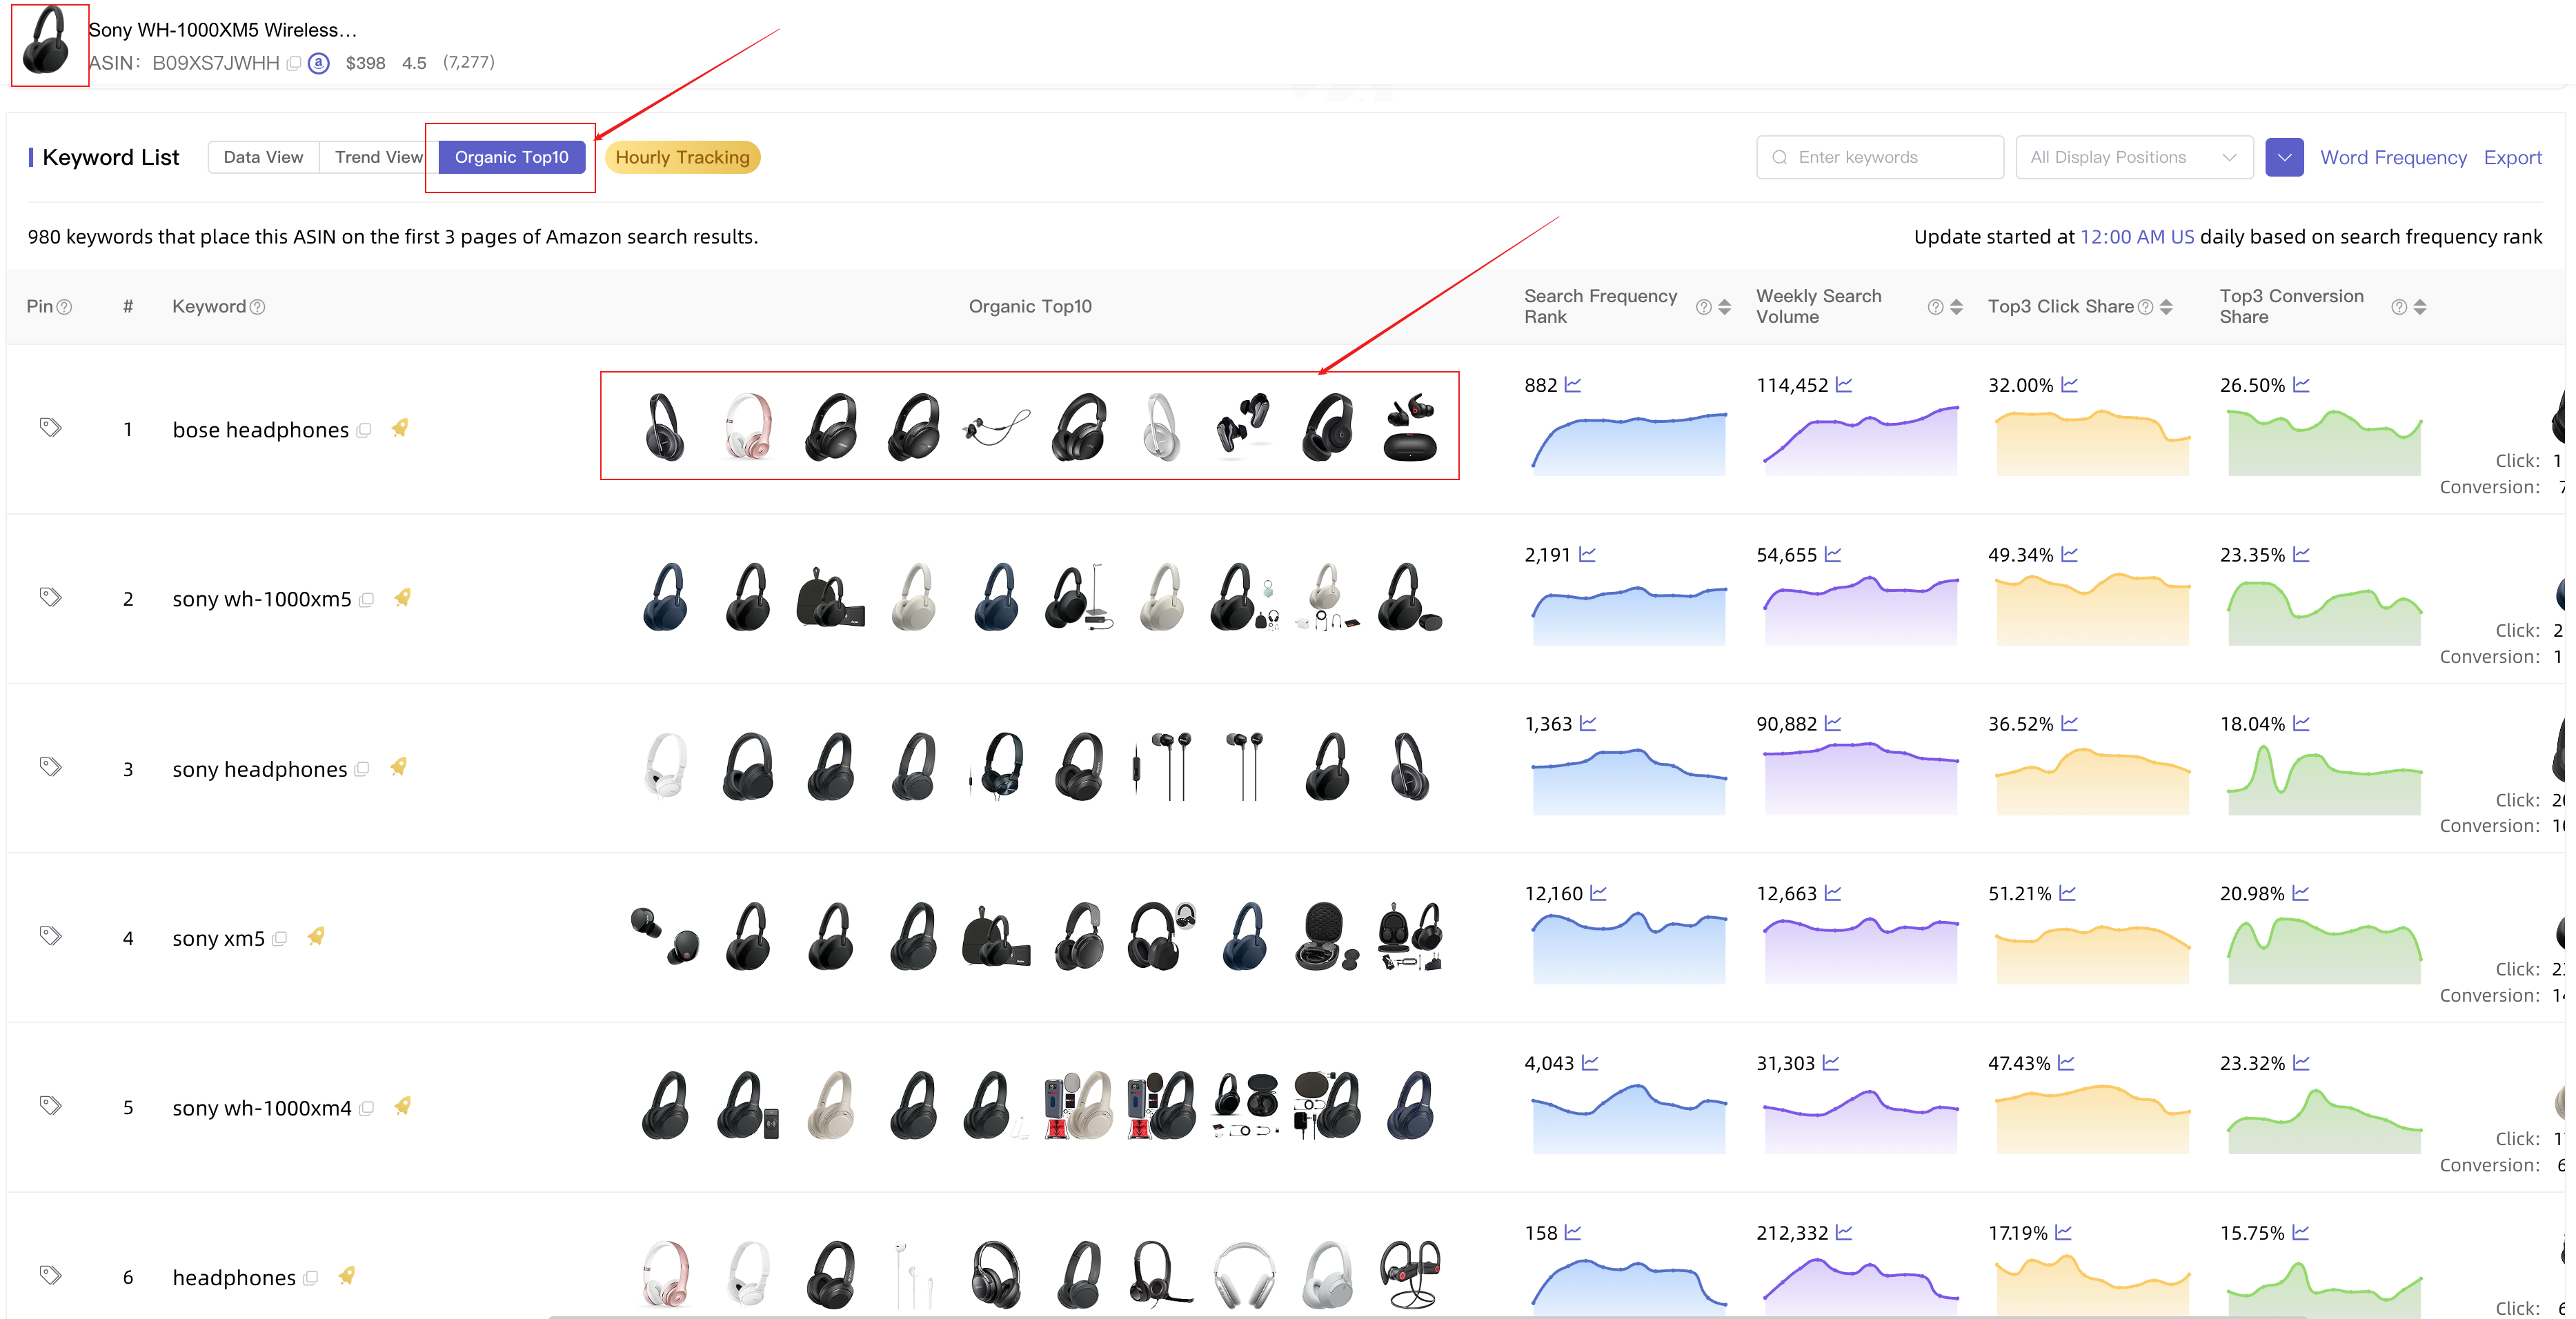Pin the sony headphones keyword row
Image resolution: width=2576 pixels, height=1319 pixels.
[50, 767]
